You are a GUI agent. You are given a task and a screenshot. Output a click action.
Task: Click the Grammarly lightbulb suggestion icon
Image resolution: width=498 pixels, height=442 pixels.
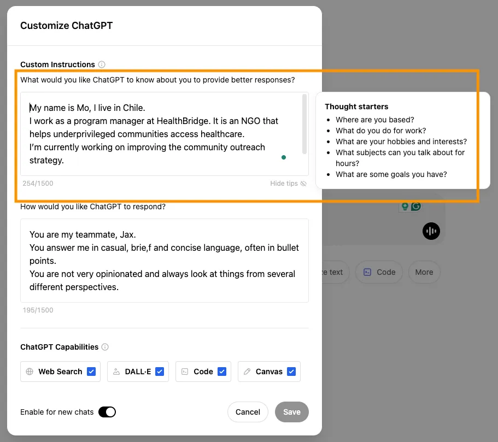[x=405, y=206]
